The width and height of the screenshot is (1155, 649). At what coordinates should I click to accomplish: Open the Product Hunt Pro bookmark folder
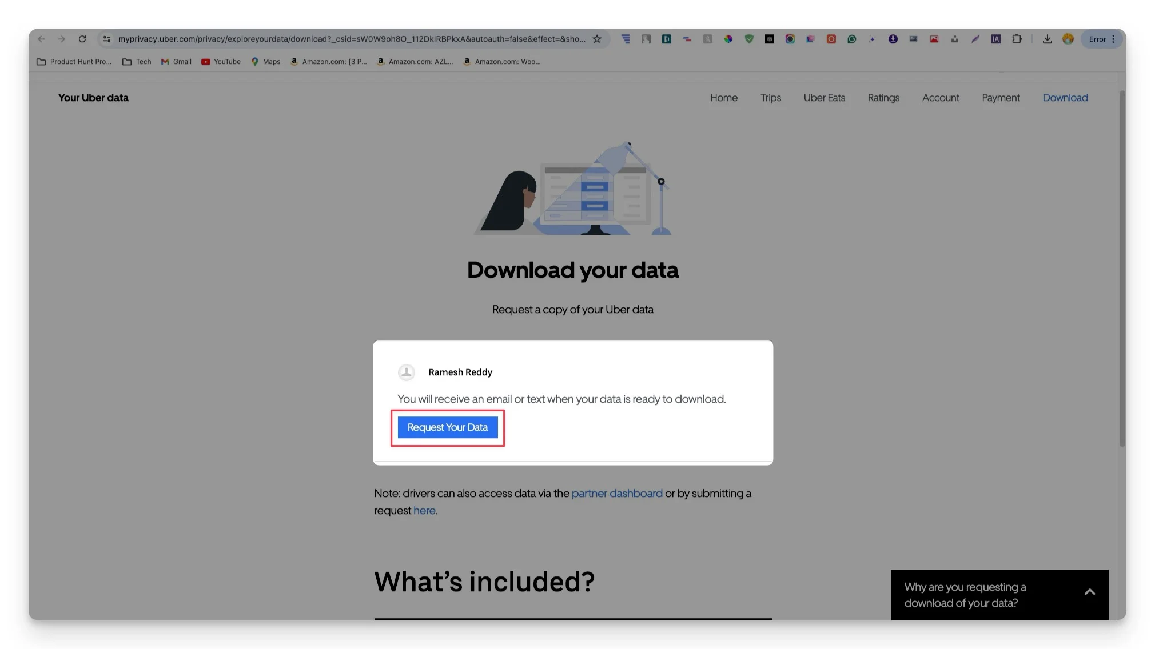point(74,62)
